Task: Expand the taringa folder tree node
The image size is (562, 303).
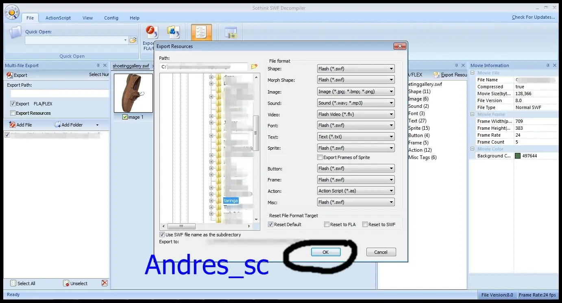Action: click(x=211, y=201)
